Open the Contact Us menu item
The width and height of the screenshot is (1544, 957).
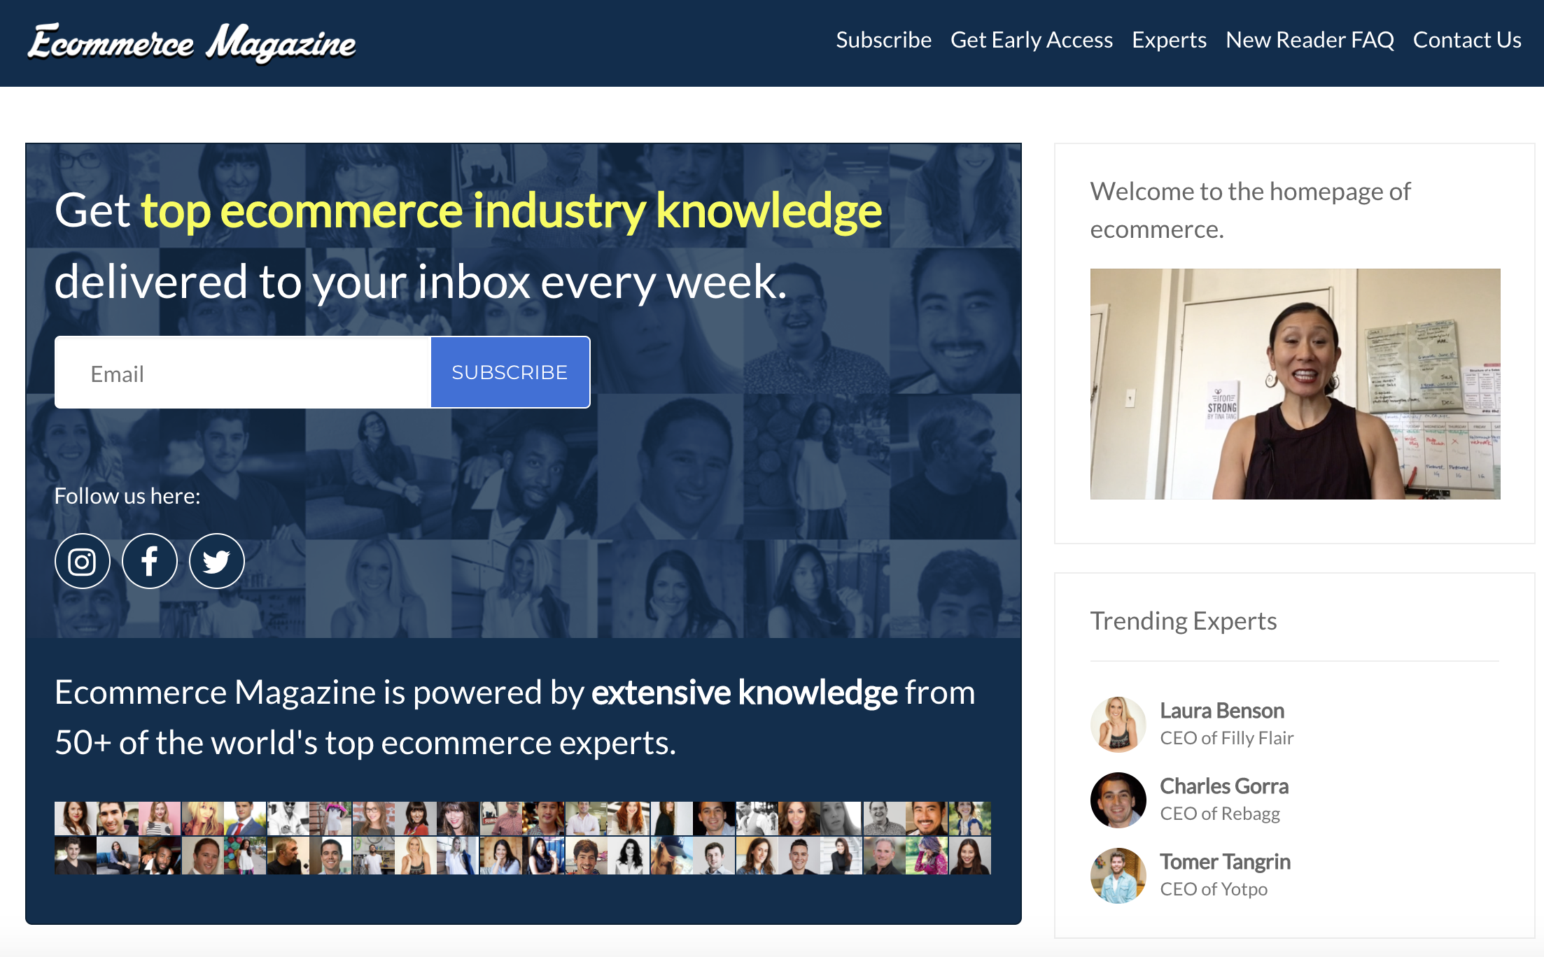pos(1467,40)
